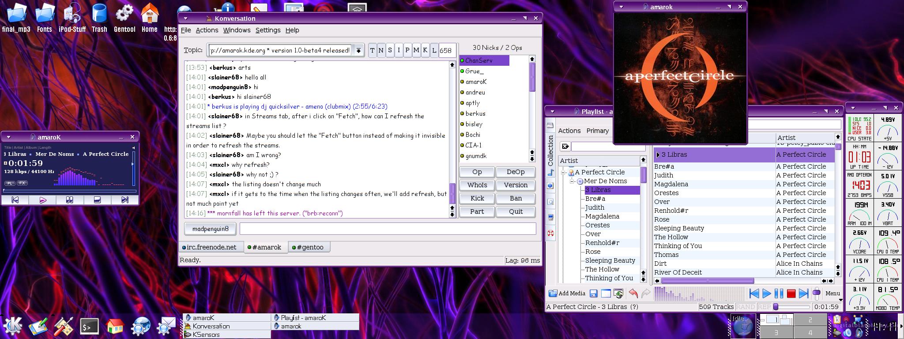Click the Konversation message input field

(388, 229)
